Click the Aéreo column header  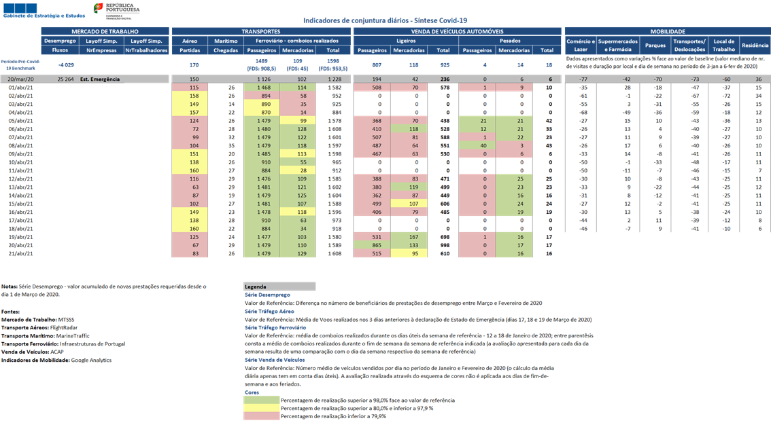click(190, 41)
